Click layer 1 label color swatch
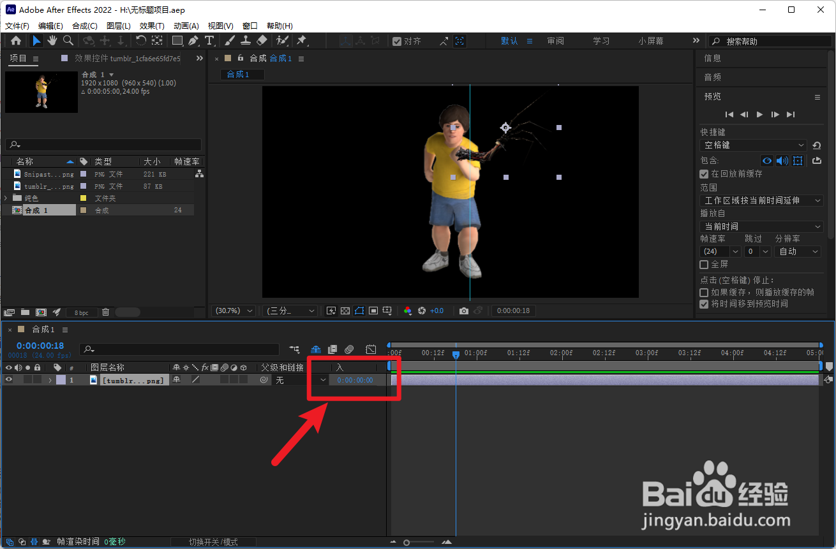Viewport: 836px width, 549px height. 61,380
